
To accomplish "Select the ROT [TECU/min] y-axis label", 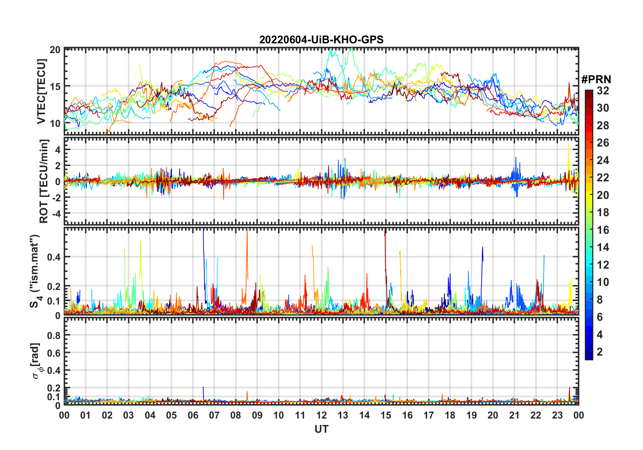I will tap(44, 181).
